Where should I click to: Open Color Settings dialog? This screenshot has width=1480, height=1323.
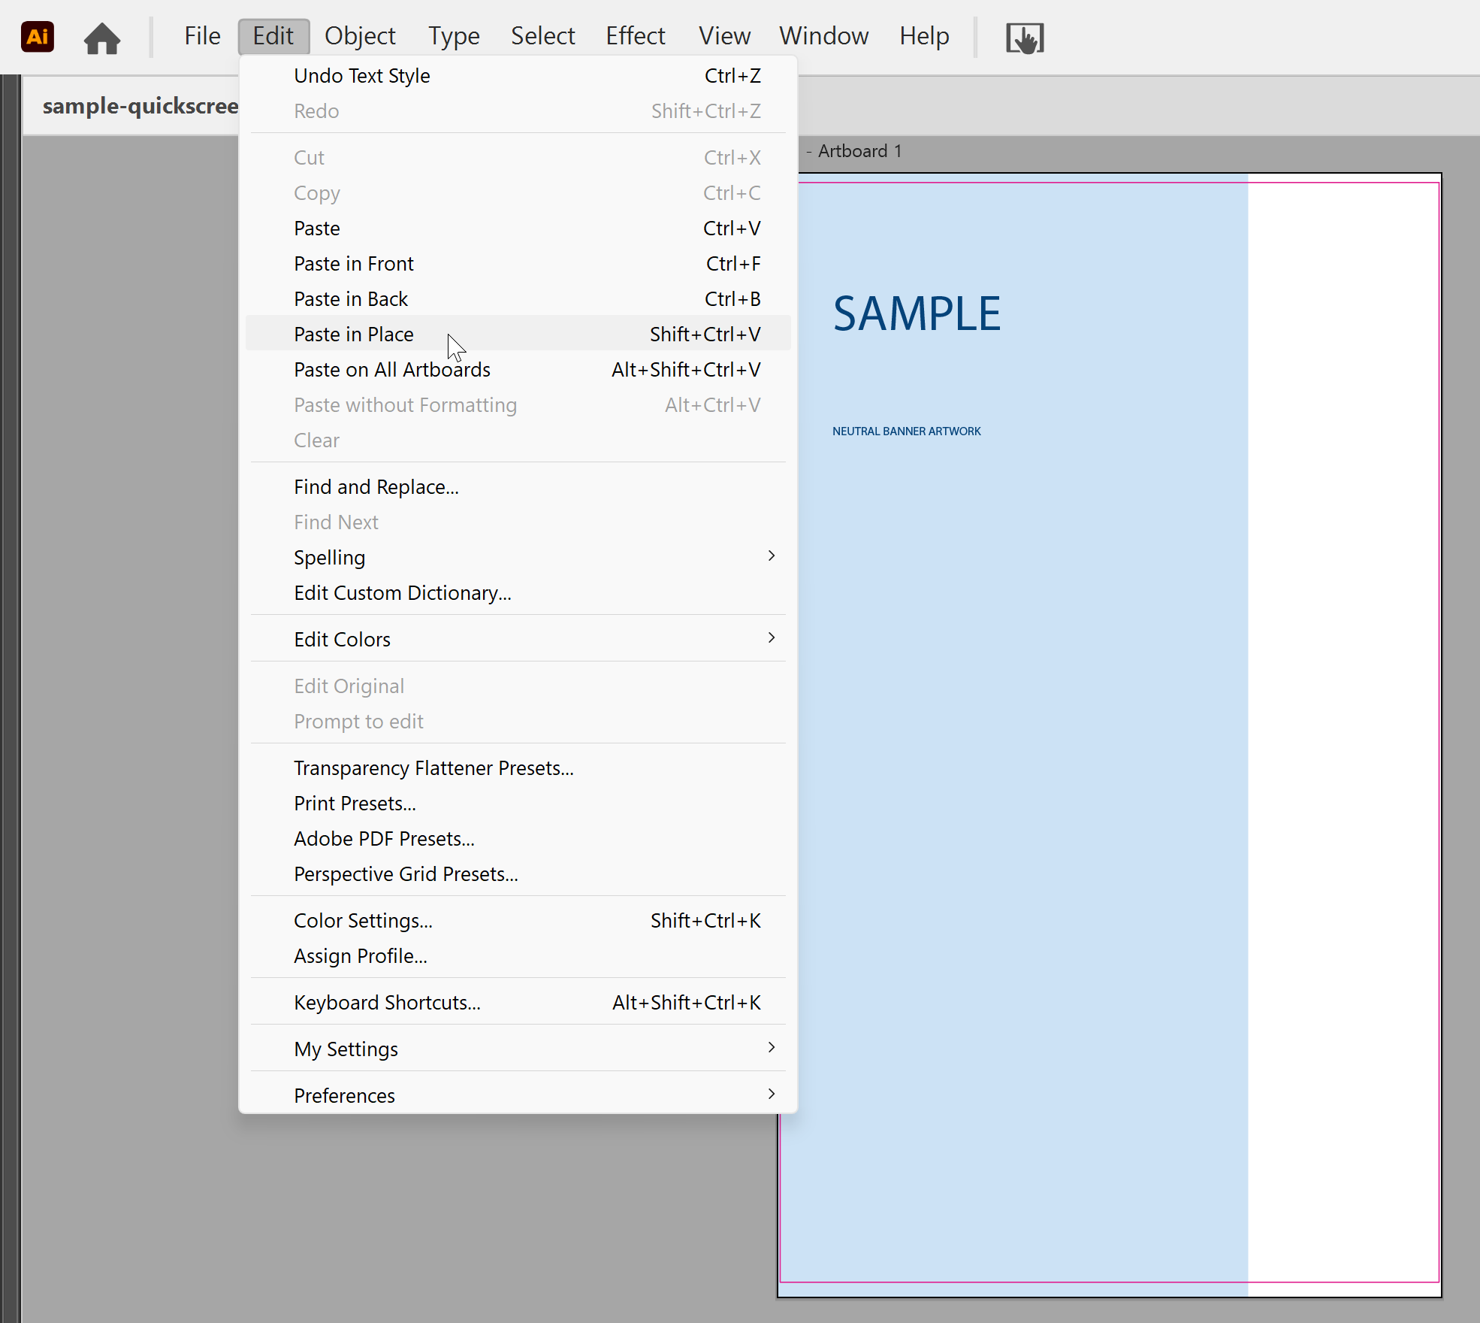pyautogui.click(x=518, y=921)
